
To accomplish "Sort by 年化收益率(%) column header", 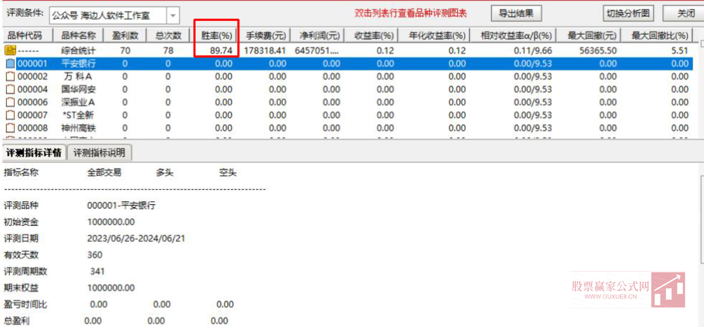I will [434, 35].
